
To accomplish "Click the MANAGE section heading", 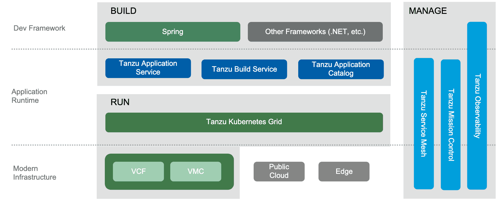I will pyautogui.click(x=428, y=11).
